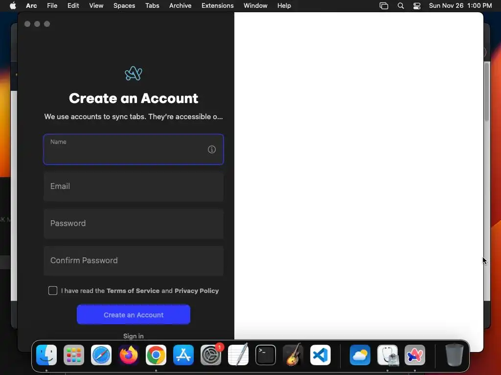The height and width of the screenshot is (375, 501).
Task: Open the View menu
Action: coord(96,5)
